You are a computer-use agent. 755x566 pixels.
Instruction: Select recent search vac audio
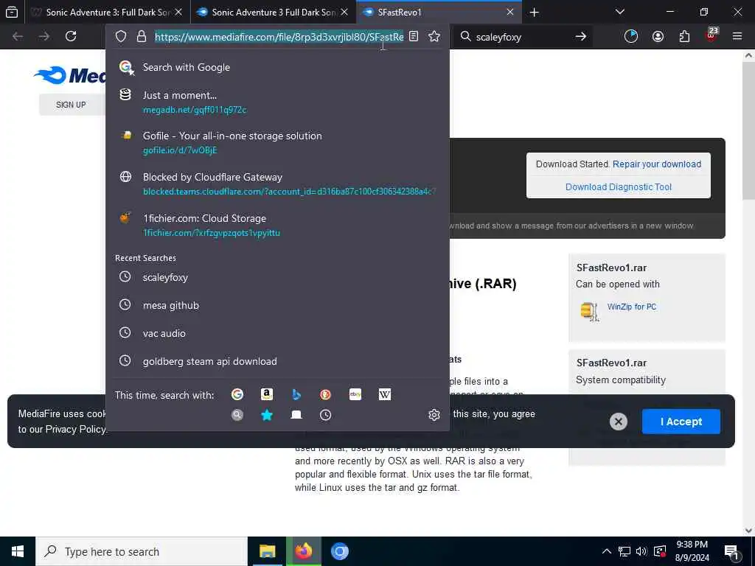point(277,333)
